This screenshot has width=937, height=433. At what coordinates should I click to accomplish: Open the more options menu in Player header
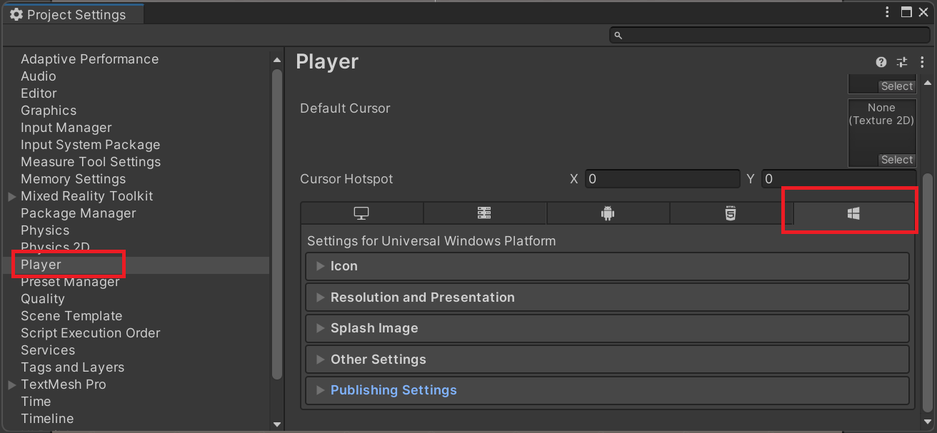(922, 62)
